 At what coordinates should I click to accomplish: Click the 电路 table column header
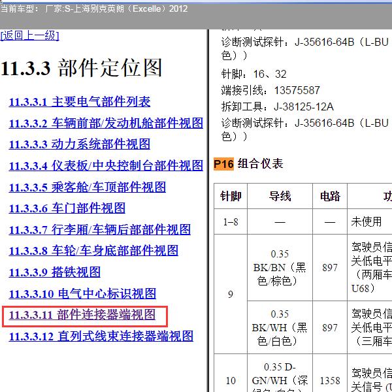(x=330, y=196)
